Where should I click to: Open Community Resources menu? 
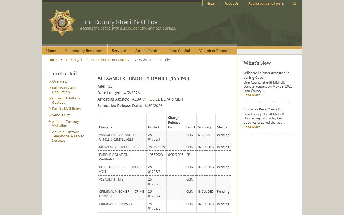(x=84, y=51)
